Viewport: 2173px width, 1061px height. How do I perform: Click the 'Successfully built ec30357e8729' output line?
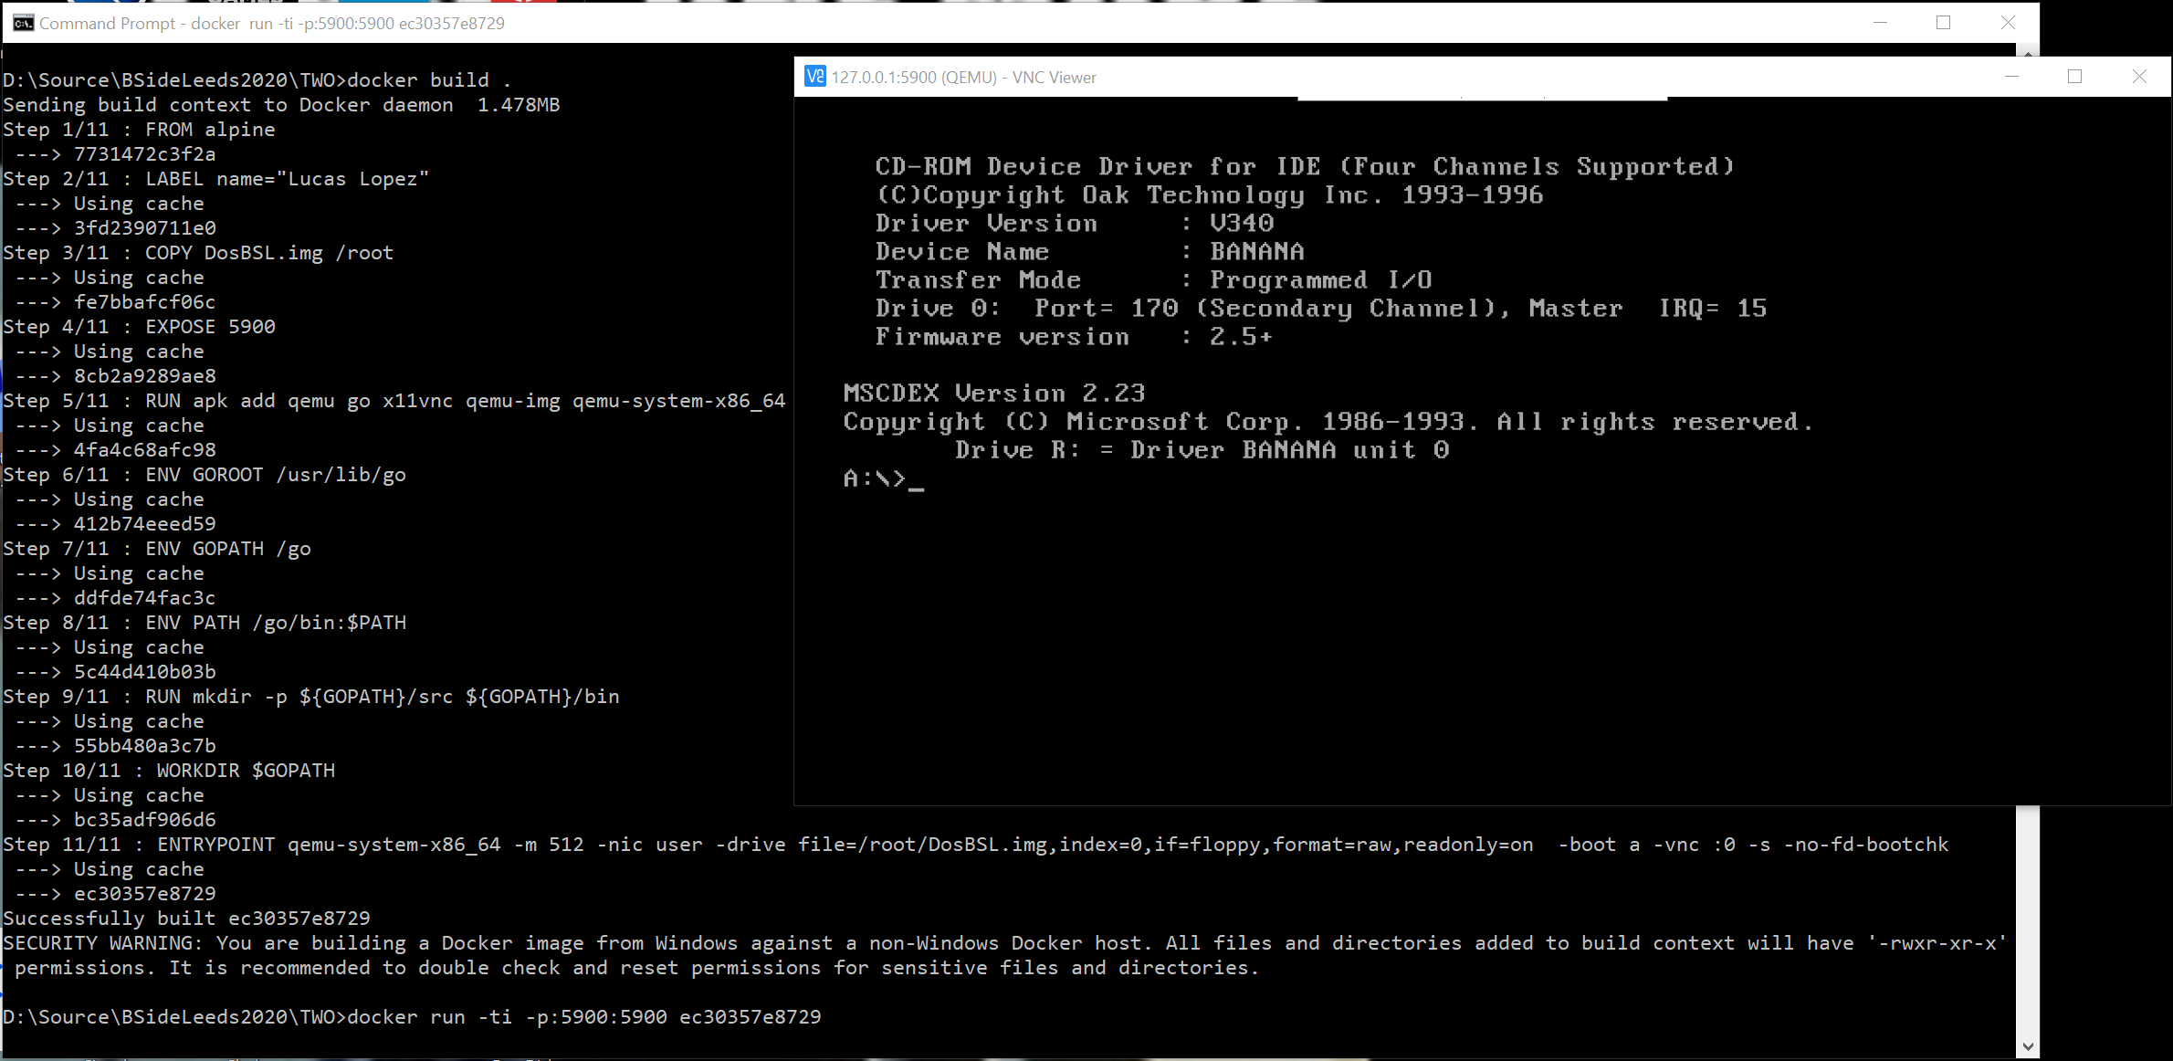[187, 918]
